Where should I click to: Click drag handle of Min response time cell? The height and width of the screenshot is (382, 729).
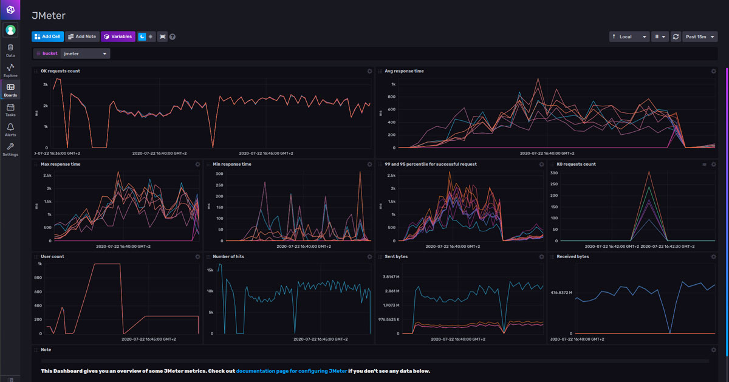click(x=208, y=164)
